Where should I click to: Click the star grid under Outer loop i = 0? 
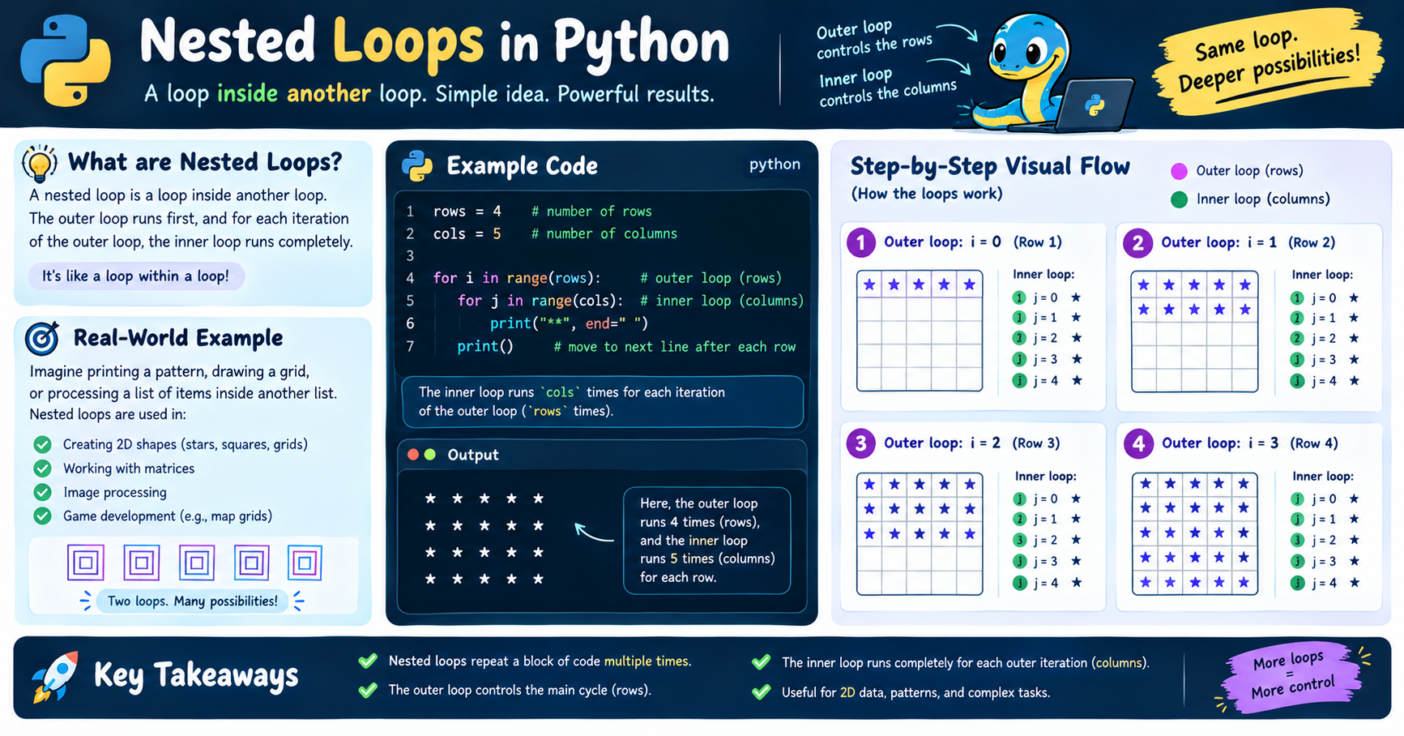[920, 331]
